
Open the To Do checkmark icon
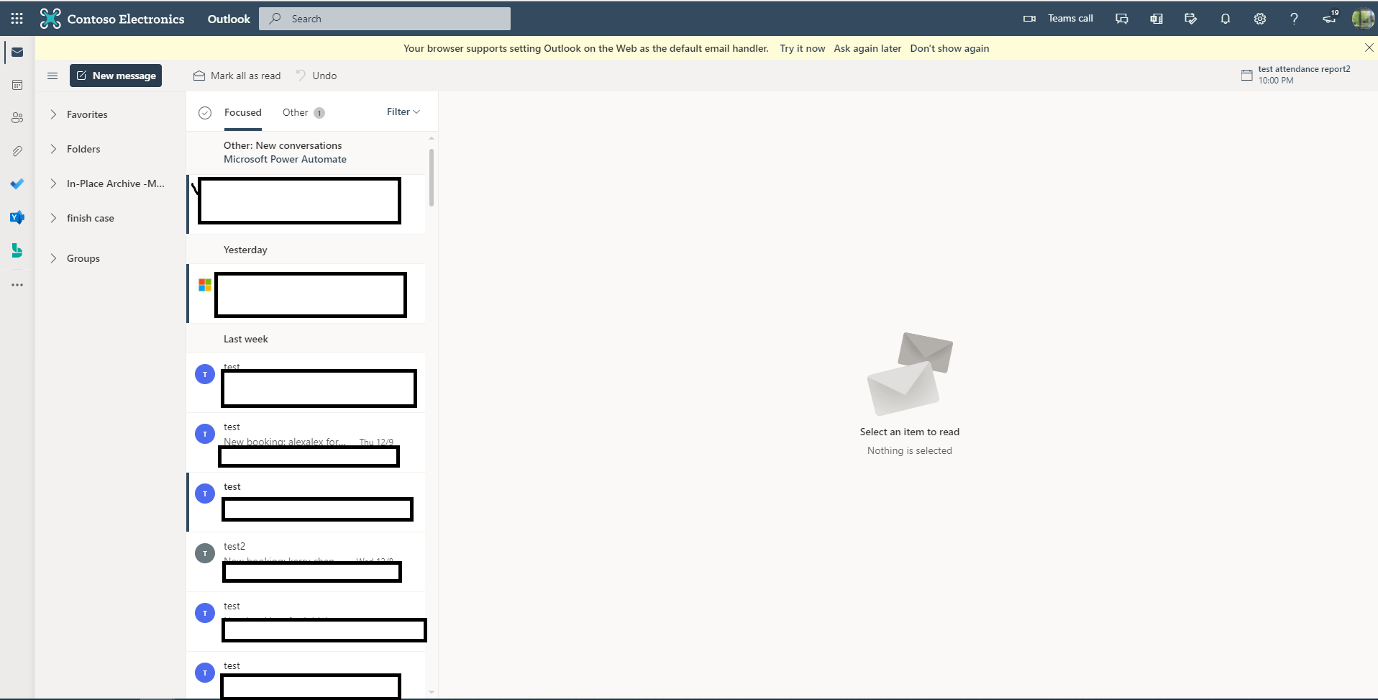click(x=17, y=184)
